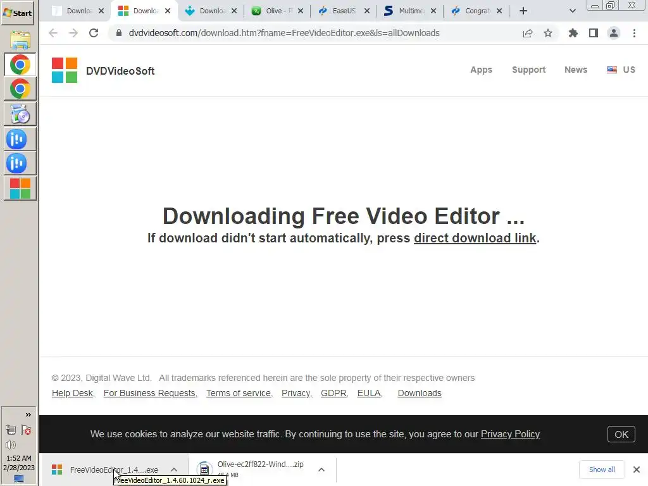
Task: Toggle the browser side panel
Action: pos(594,33)
